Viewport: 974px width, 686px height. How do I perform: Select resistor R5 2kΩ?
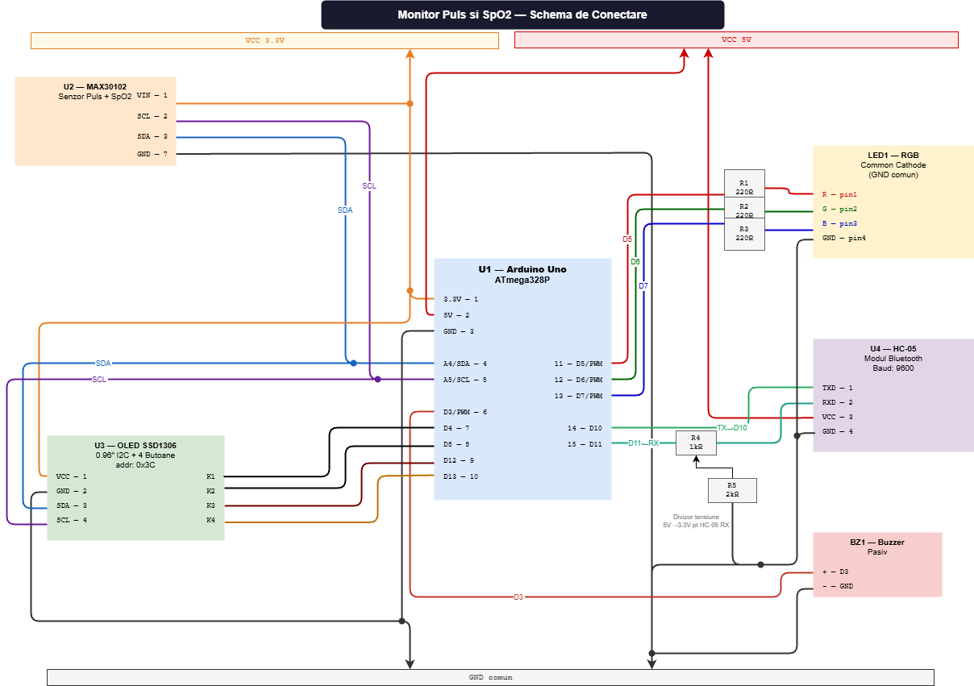click(x=732, y=490)
